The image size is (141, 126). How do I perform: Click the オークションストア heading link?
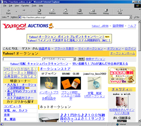(x=55, y=69)
